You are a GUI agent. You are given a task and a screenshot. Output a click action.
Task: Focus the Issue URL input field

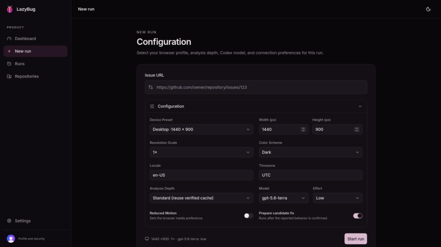pos(256,87)
